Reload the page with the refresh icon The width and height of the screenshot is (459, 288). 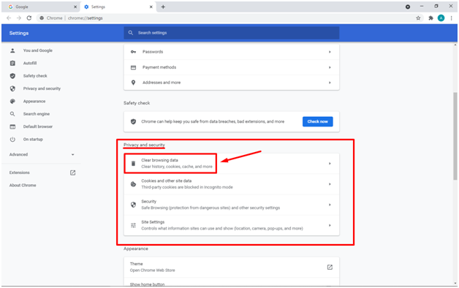pyautogui.click(x=29, y=18)
